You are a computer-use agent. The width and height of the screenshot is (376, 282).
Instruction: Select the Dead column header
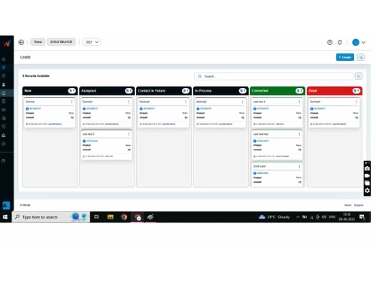coord(335,91)
